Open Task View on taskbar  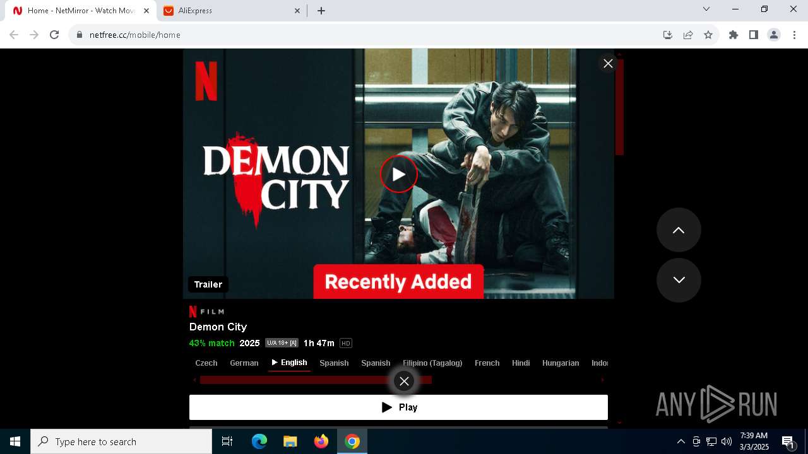pos(227,441)
